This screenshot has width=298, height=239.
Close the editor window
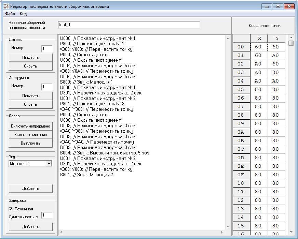click(x=289, y=6)
